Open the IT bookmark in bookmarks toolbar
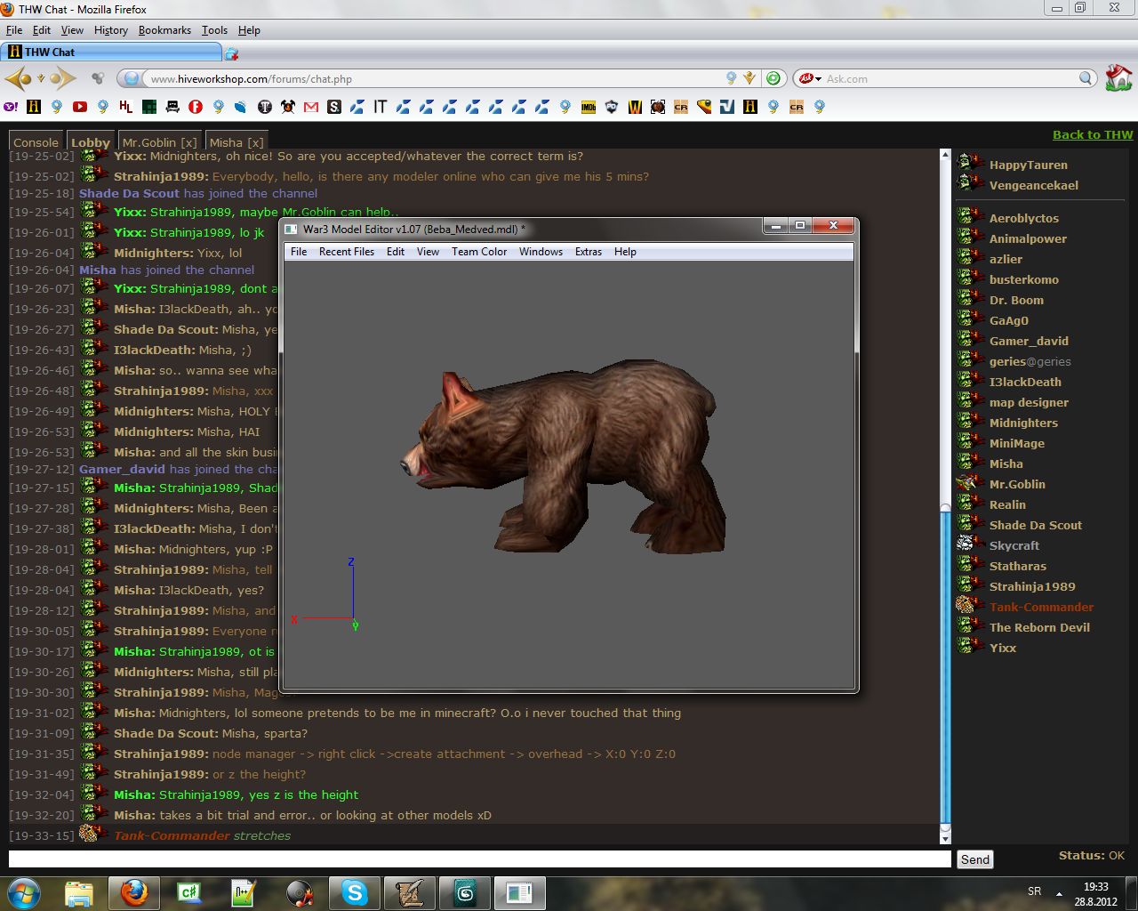1138x911 pixels. click(x=381, y=107)
